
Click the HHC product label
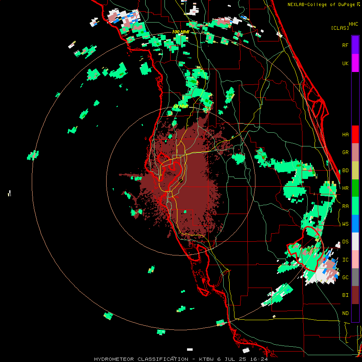coord(354,24)
